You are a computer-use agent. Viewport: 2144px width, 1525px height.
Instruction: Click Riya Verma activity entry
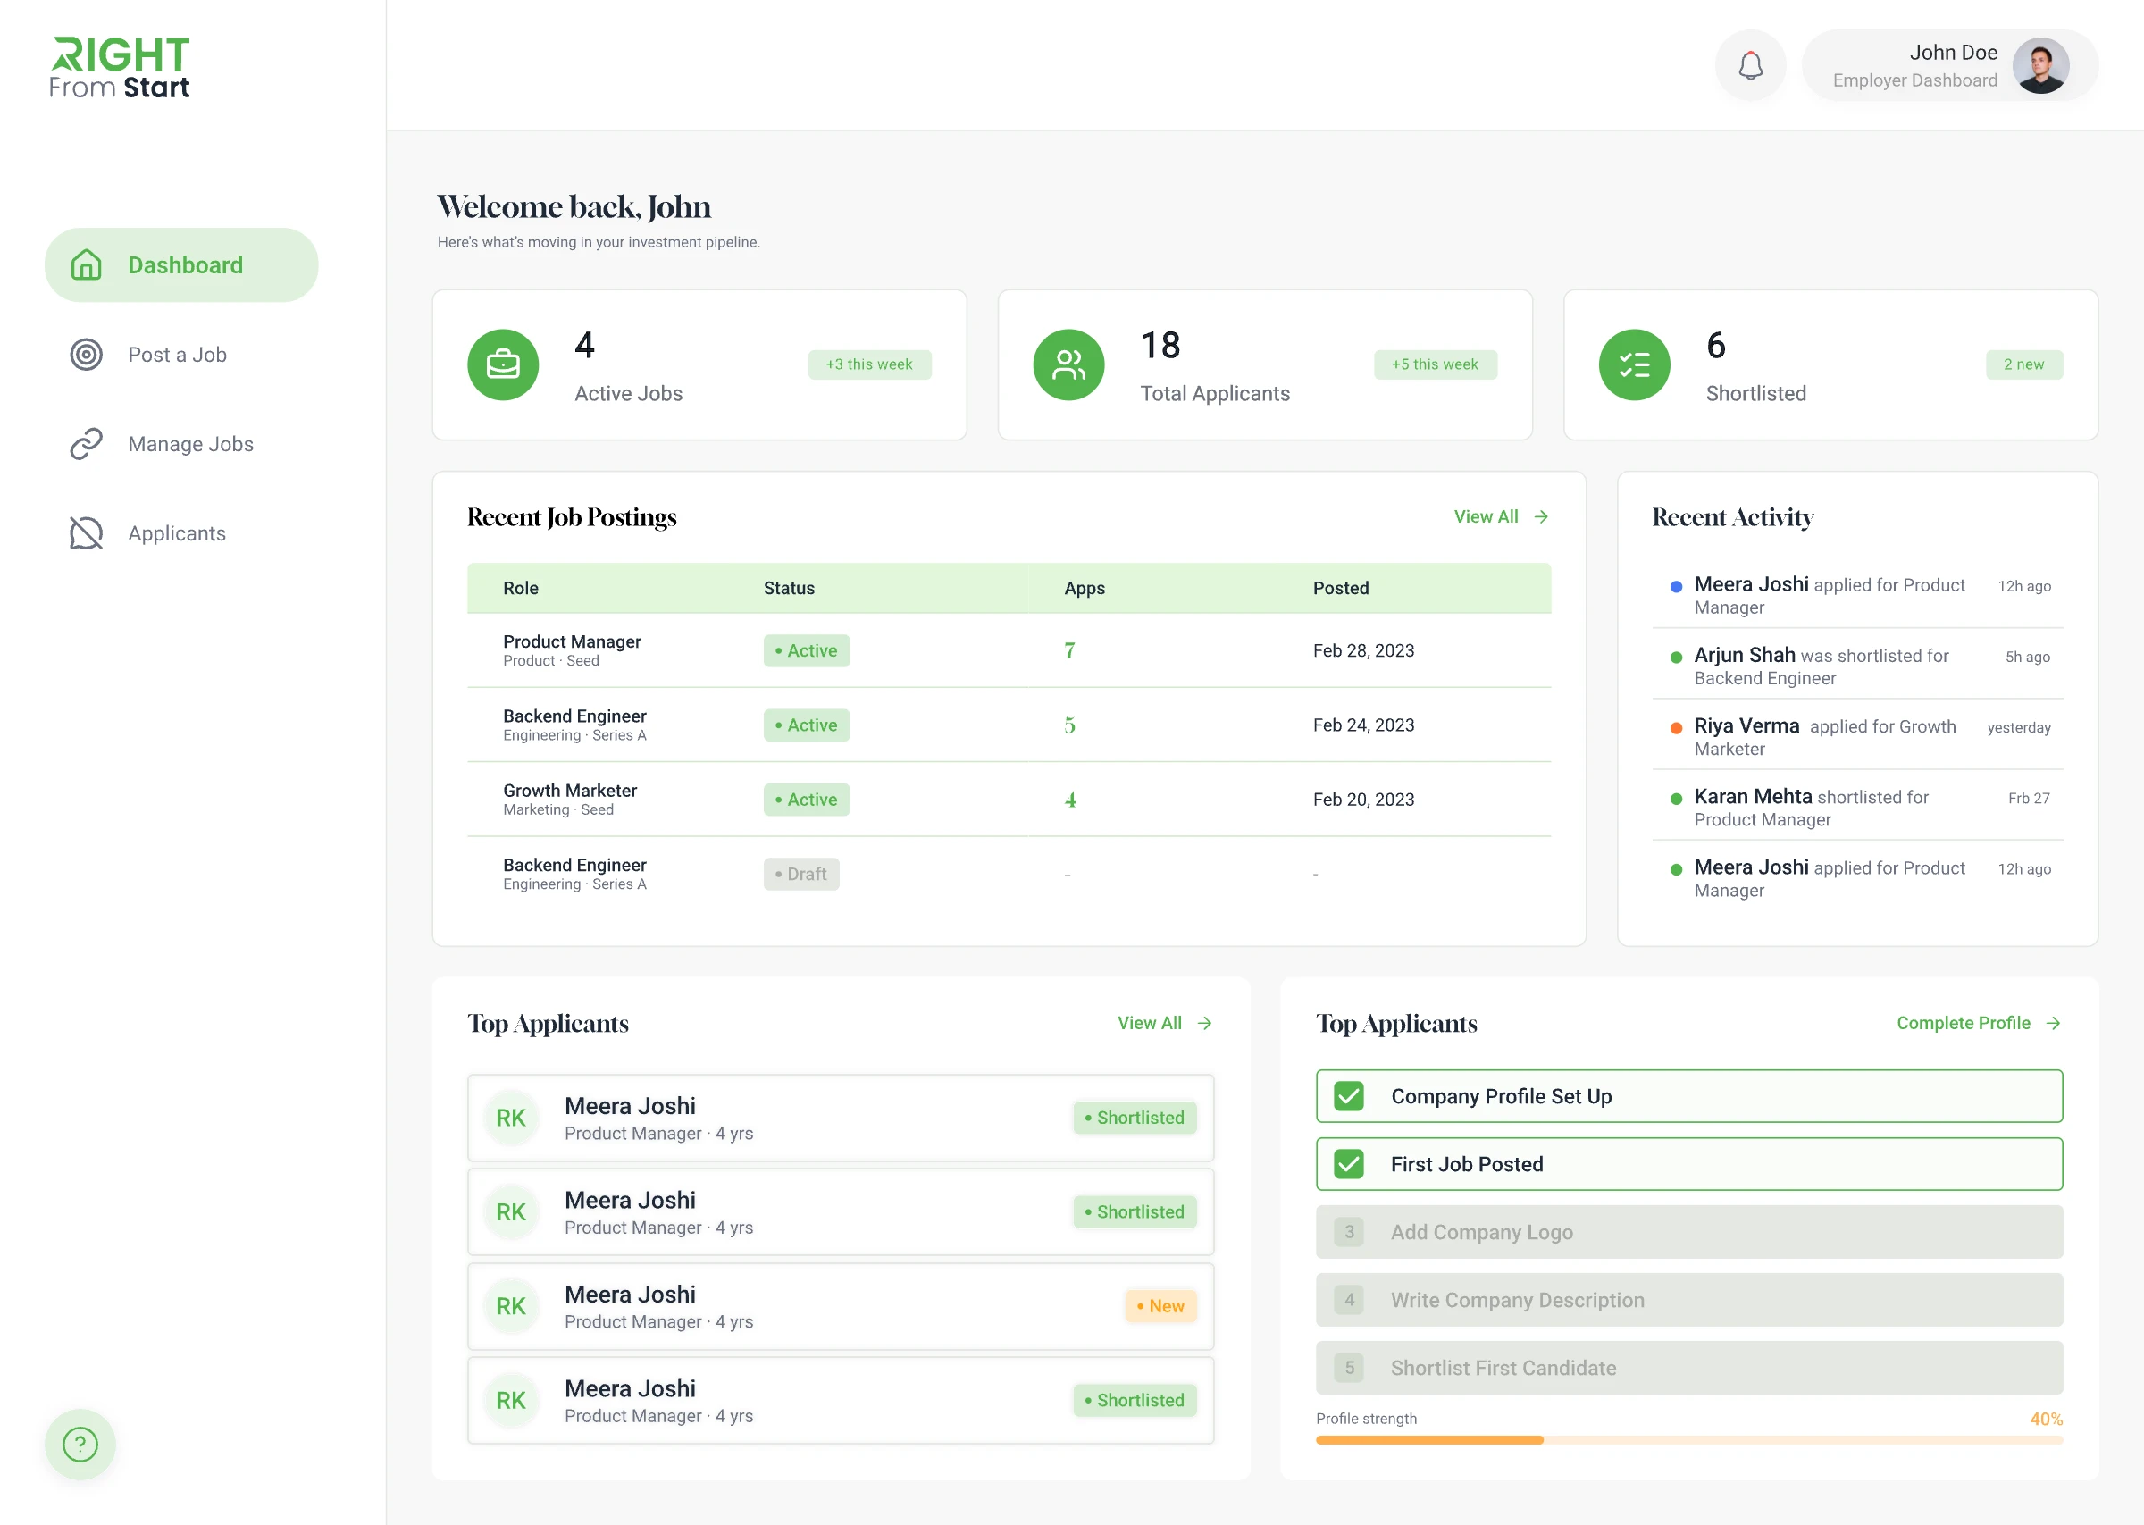pyautogui.click(x=1856, y=736)
